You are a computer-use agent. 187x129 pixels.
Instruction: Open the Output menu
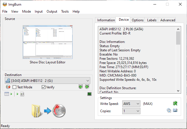[x=52, y=11]
